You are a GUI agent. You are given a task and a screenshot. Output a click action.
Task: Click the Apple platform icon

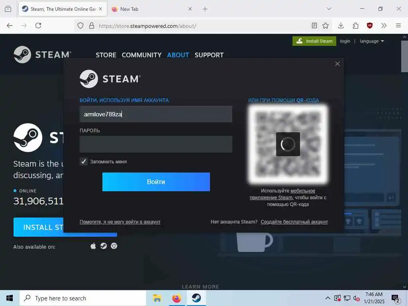pyautogui.click(x=93, y=246)
